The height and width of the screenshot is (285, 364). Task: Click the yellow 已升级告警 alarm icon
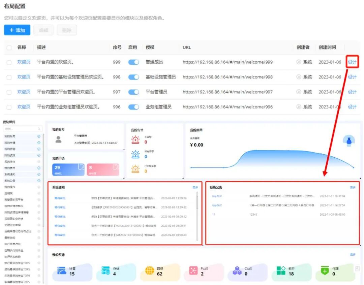click(135, 168)
